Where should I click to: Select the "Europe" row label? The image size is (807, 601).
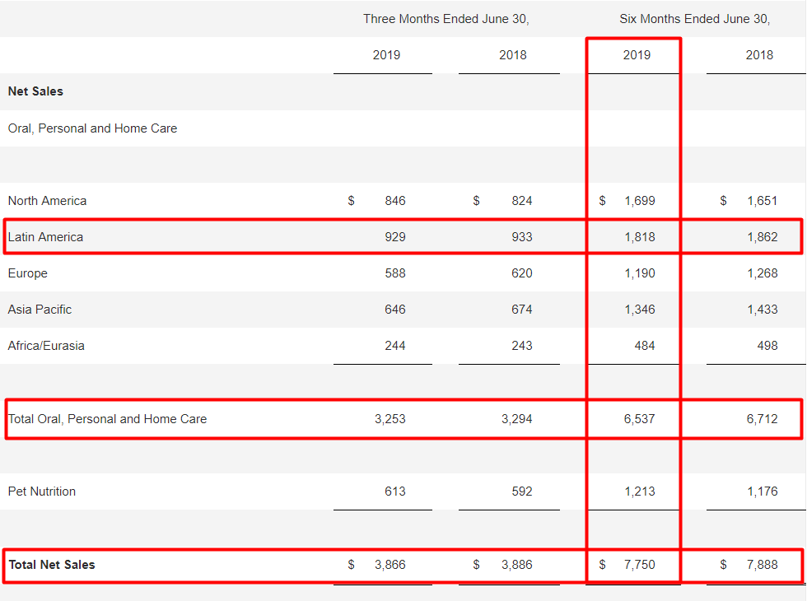pyautogui.click(x=28, y=273)
